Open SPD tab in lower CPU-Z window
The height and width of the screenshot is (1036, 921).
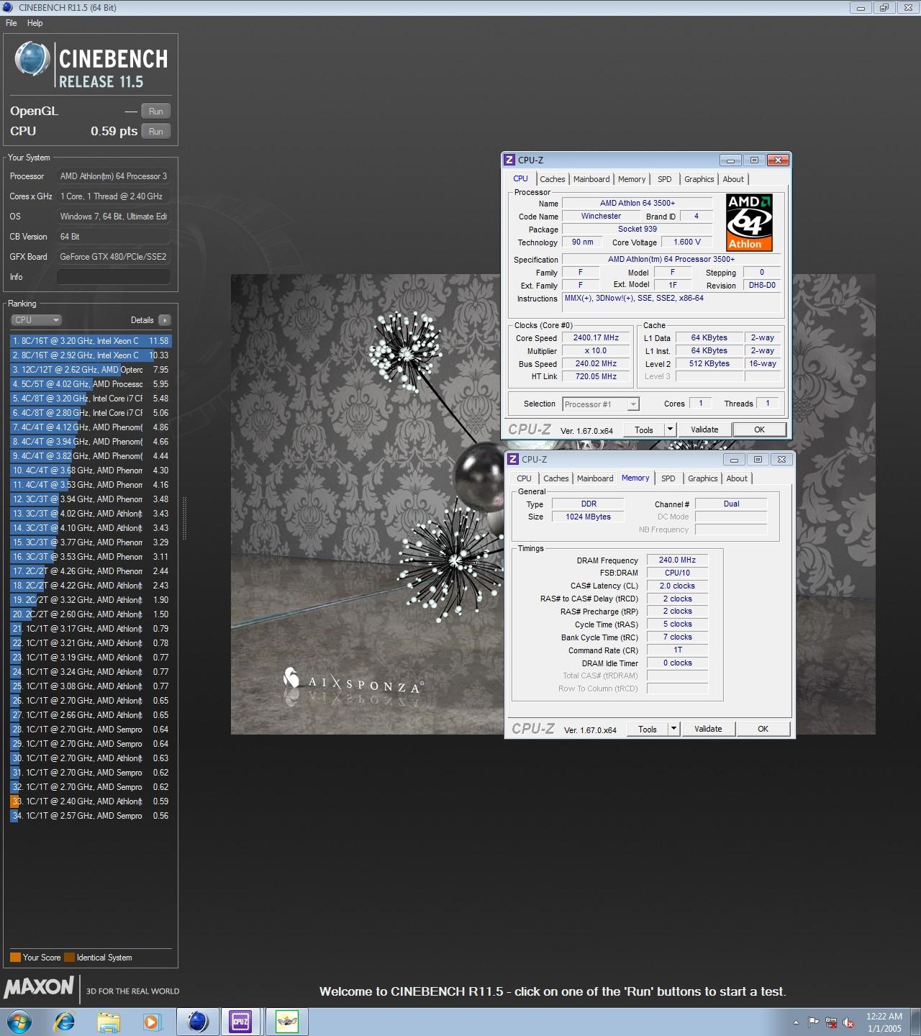(668, 478)
